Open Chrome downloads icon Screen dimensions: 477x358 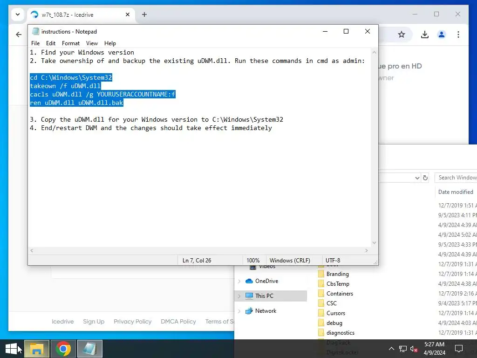click(x=425, y=34)
